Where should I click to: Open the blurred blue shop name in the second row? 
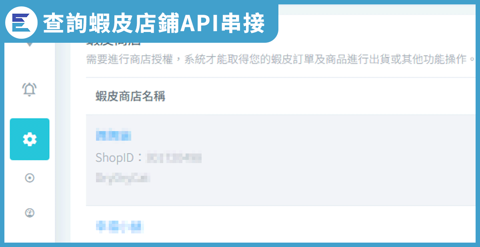[119, 227]
